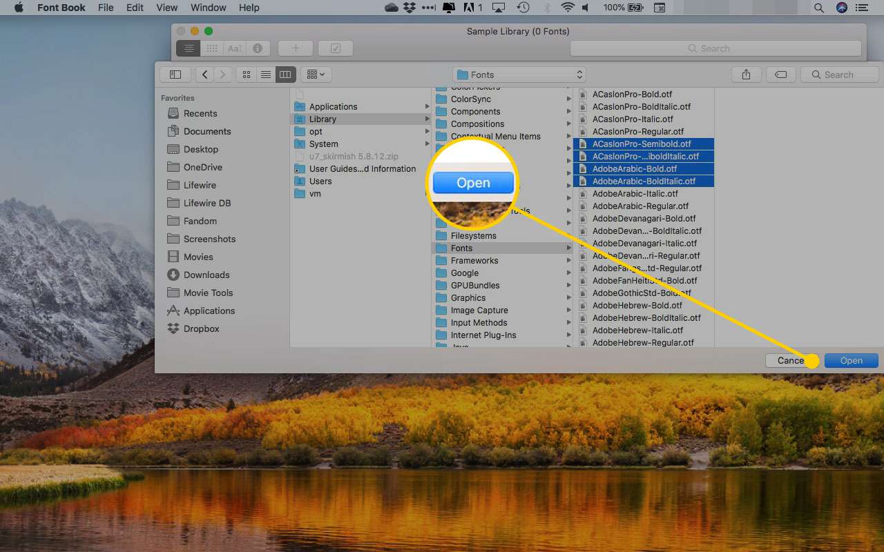Open the Fandom folder in Favorites
The height and width of the screenshot is (552, 884).
(x=192, y=221)
